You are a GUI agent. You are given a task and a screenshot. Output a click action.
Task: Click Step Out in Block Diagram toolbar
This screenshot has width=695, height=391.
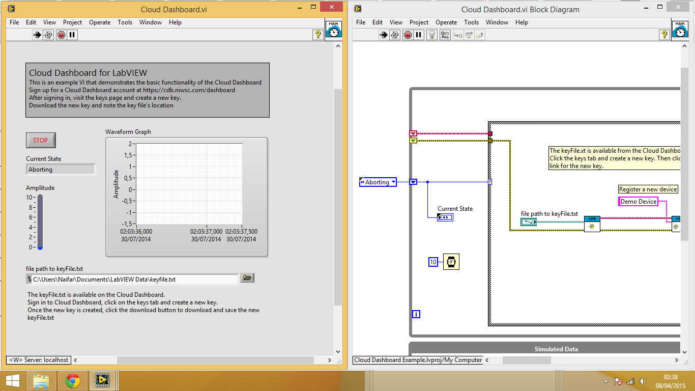click(x=480, y=35)
